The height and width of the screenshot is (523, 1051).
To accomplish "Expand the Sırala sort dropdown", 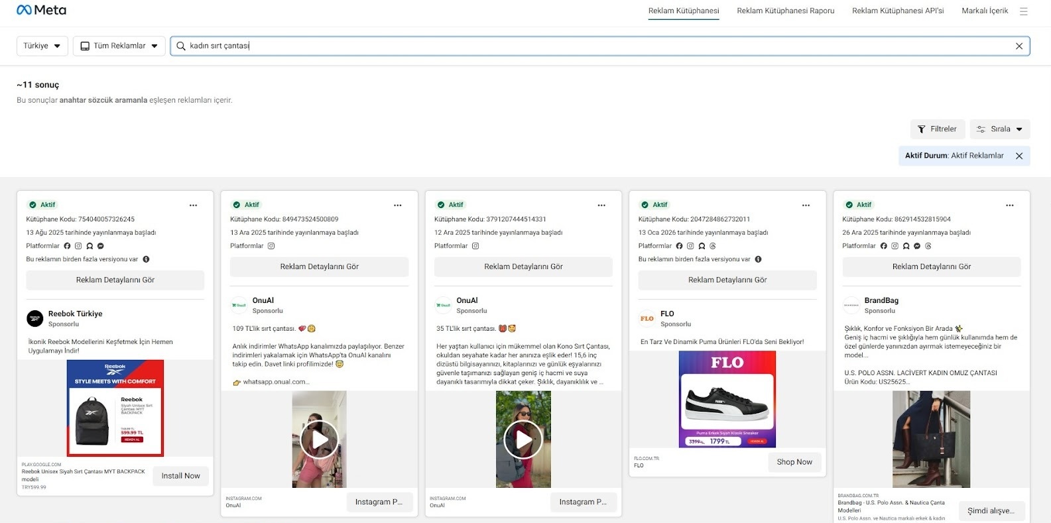I will (999, 129).
